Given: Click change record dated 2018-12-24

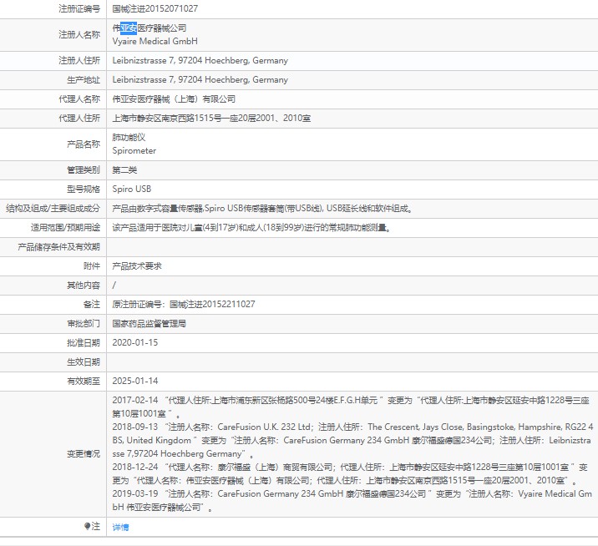Looking at the screenshot, I should (350, 473).
